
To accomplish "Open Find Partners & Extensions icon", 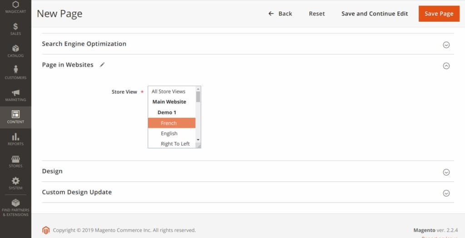I will (15, 203).
